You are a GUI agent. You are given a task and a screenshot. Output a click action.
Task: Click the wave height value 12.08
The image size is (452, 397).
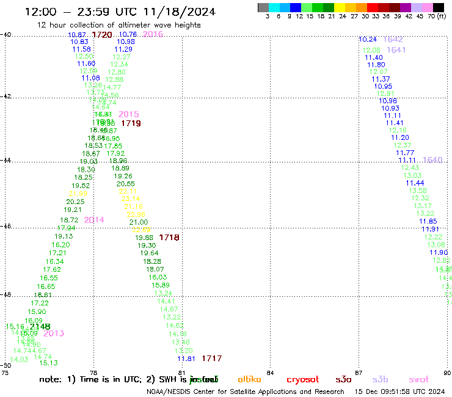371,50
